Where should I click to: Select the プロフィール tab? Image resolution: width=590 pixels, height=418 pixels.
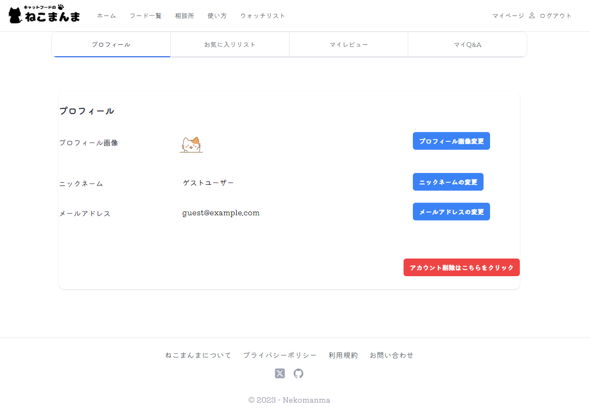point(111,44)
